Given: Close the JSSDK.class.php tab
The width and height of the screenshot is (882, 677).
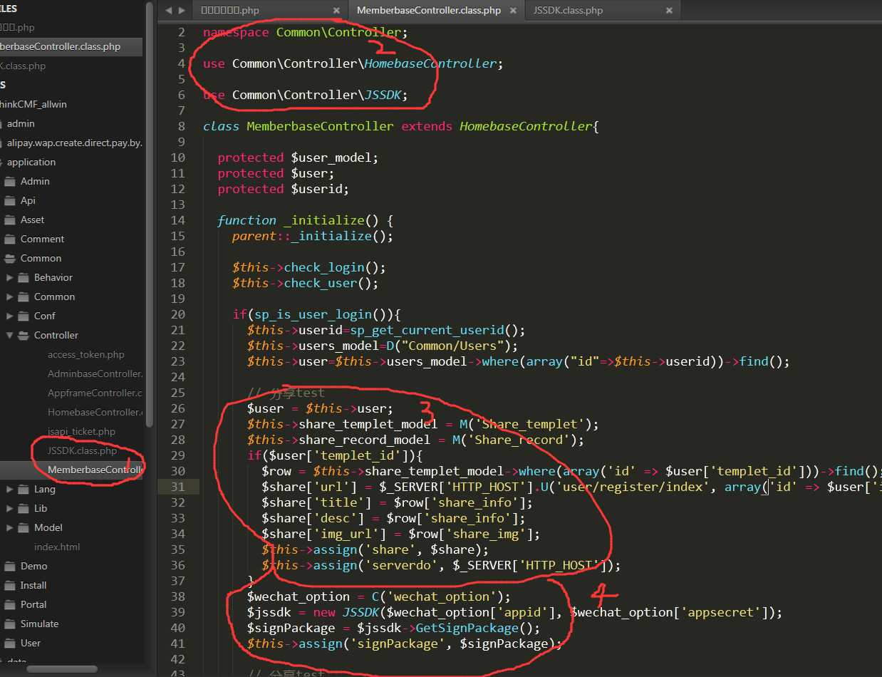Looking at the screenshot, I should pyautogui.click(x=668, y=11).
